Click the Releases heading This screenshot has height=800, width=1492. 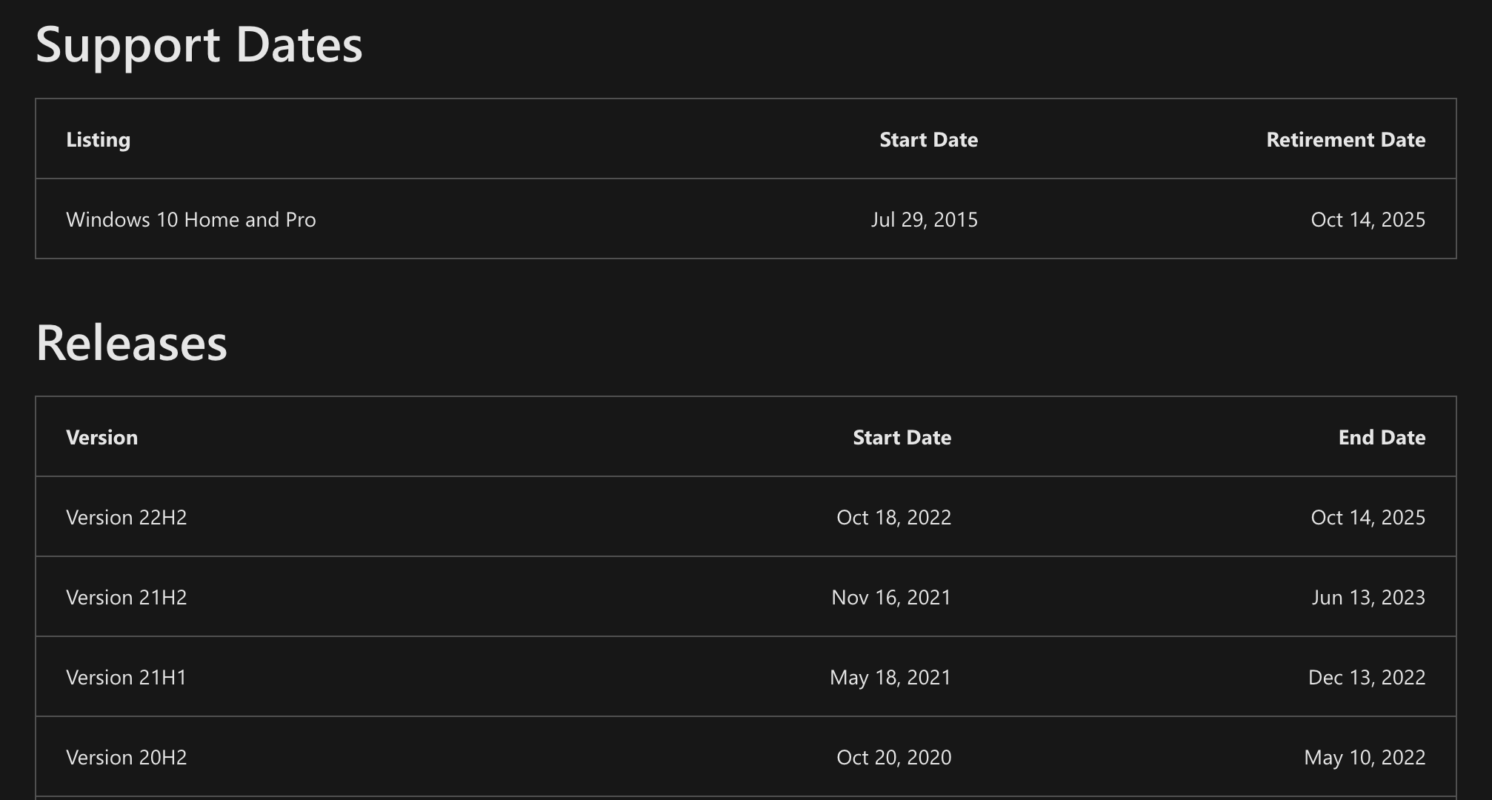(131, 343)
